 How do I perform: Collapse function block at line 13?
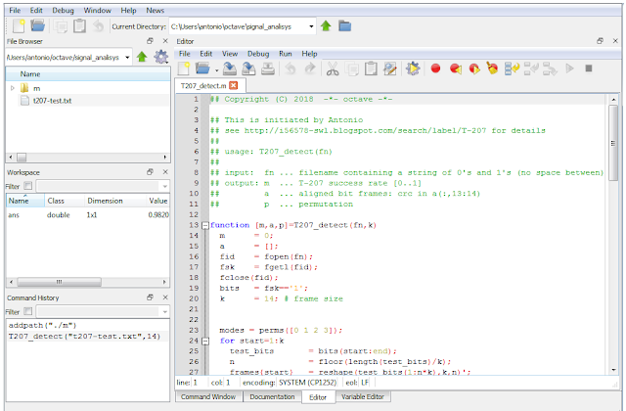point(205,226)
